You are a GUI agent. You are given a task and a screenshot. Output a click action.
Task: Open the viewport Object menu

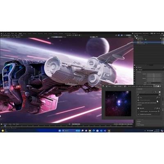pyautogui.click(x=22, y=35)
